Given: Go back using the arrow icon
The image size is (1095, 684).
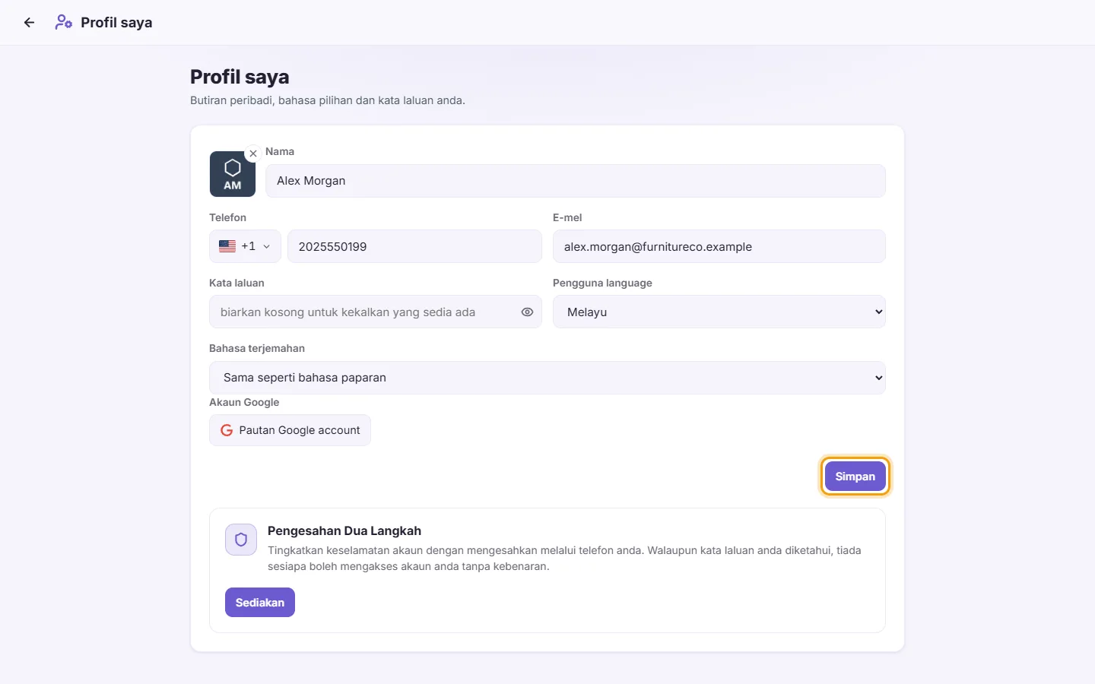Looking at the screenshot, I should (29, 23).
